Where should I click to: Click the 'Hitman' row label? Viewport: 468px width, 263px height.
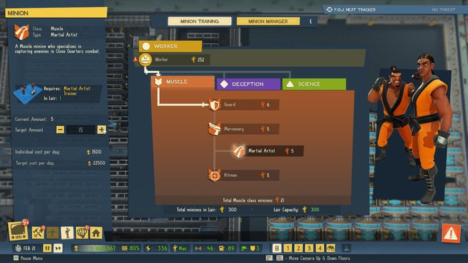[x=231, y=175]
